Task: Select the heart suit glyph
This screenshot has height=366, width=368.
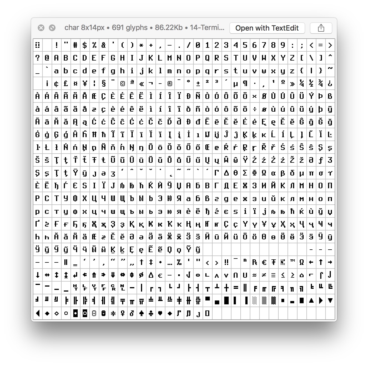Action: tap(160, 313)
